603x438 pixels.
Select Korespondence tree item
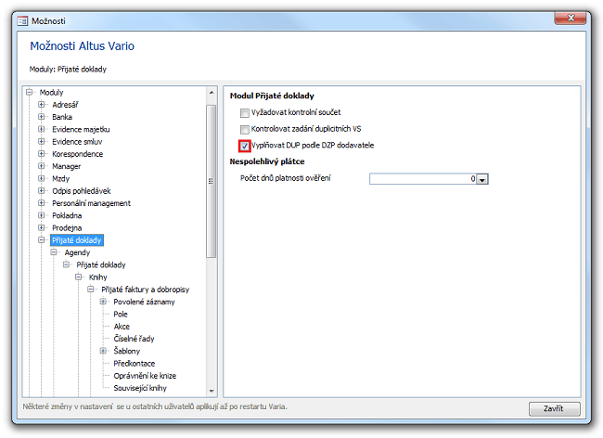coord(77,154)
